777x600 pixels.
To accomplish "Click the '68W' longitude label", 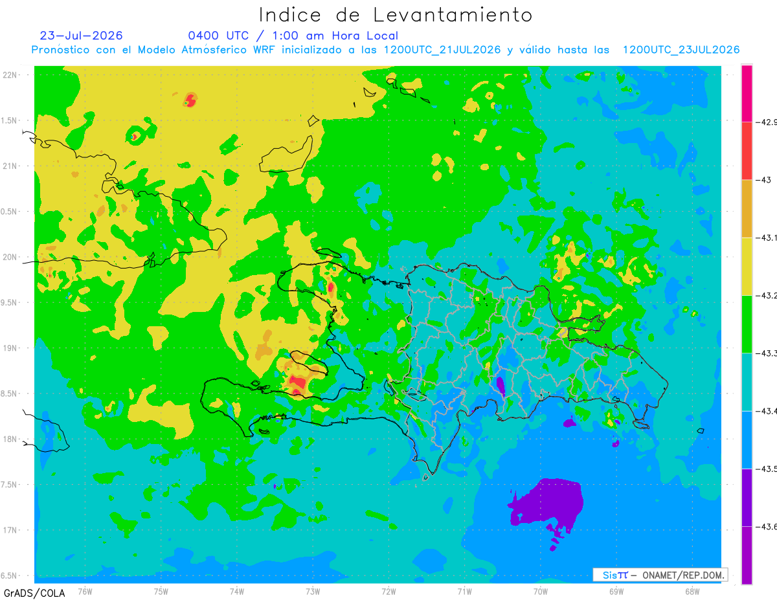I will point(692,591).
